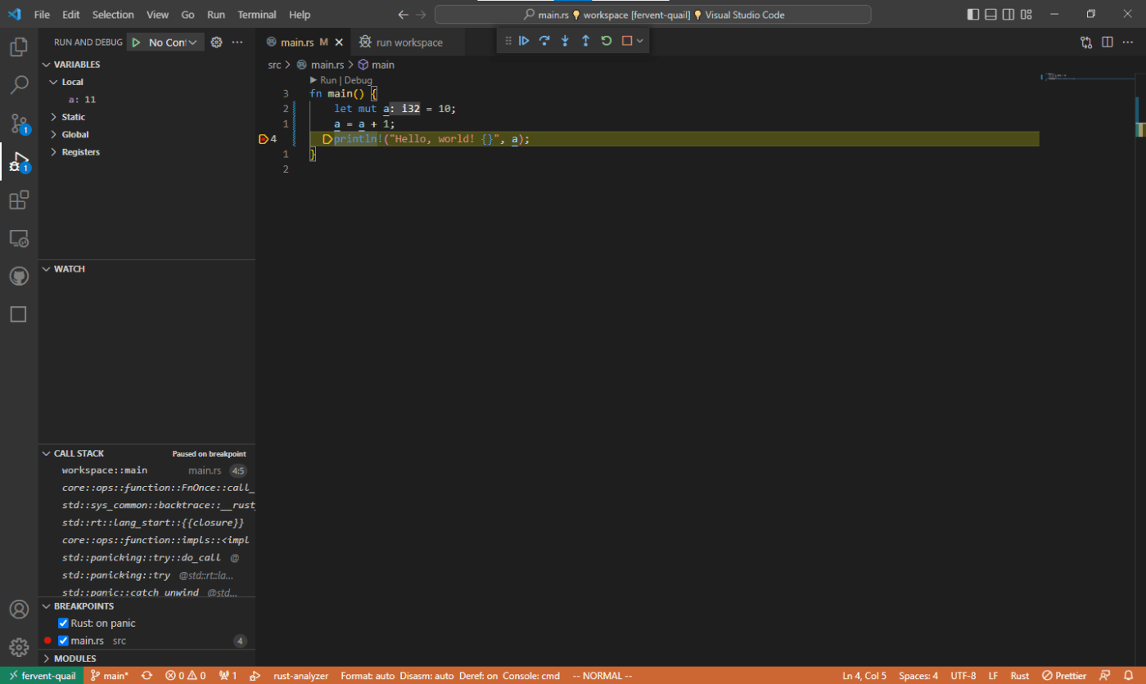Open dropdown arrow next to Stop button
This screenshot has height=684, width=1146.
(640, 41)
